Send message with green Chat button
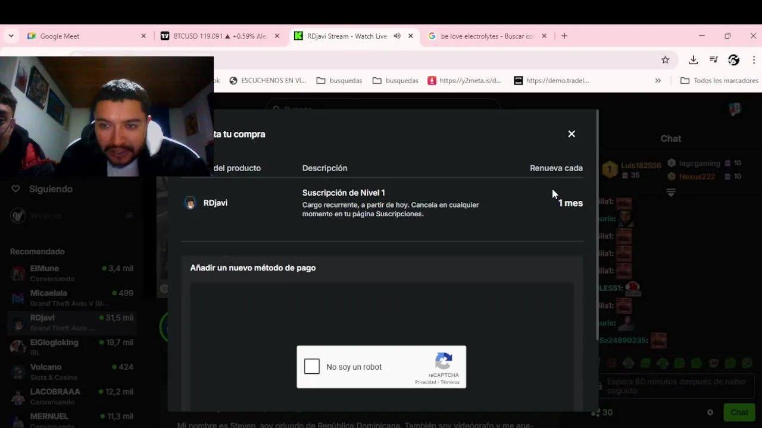The height and width of the screenshot is (428, 762). tap(739, 412)
